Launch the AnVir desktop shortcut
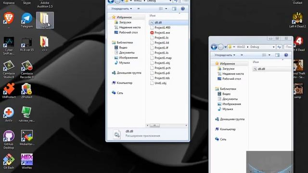 pyautogui.click(x=9, y=114)
